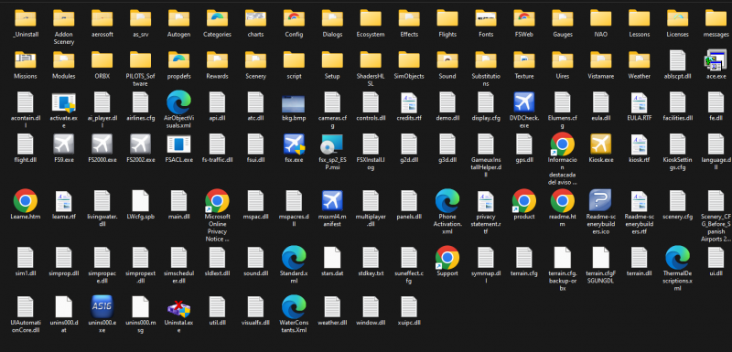Select the LWcfg.spb file
Image resolution: width=732 pixels, height=352 pixels.
[x=140, y=200]
